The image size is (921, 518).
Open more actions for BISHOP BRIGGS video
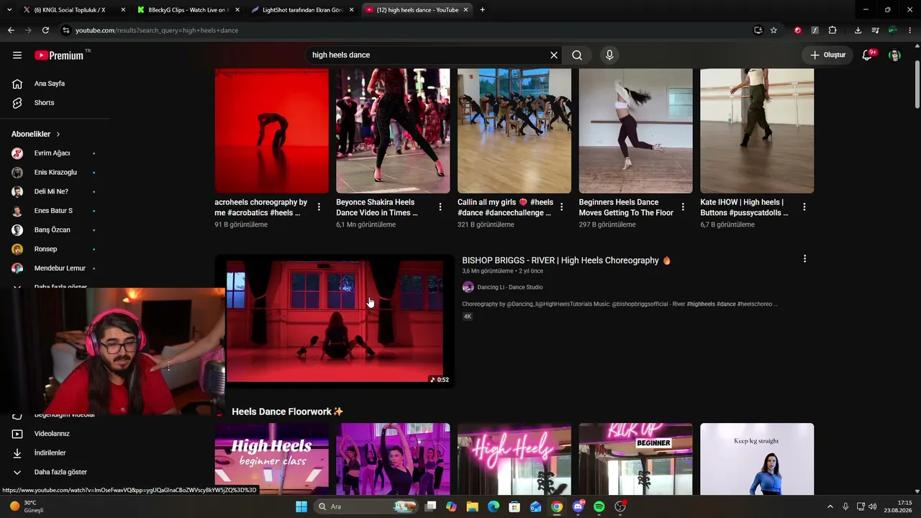click(804, 259)
